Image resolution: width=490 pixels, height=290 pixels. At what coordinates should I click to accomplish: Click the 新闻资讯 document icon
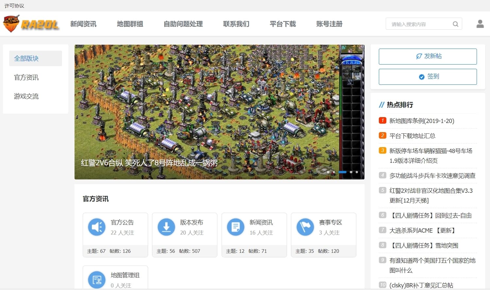pyautogui.click(x=236, y=227)
